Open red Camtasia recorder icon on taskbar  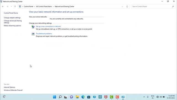(117, 97)
